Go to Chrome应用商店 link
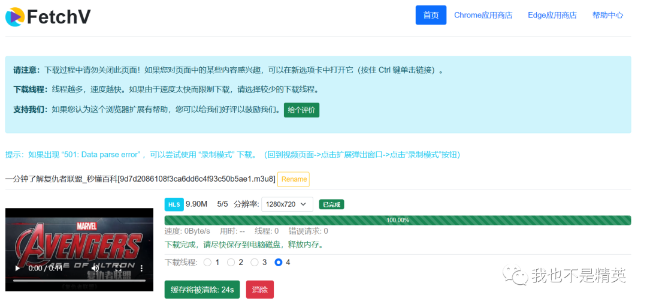This screenshot has height=304, width=647. point(483,15)
